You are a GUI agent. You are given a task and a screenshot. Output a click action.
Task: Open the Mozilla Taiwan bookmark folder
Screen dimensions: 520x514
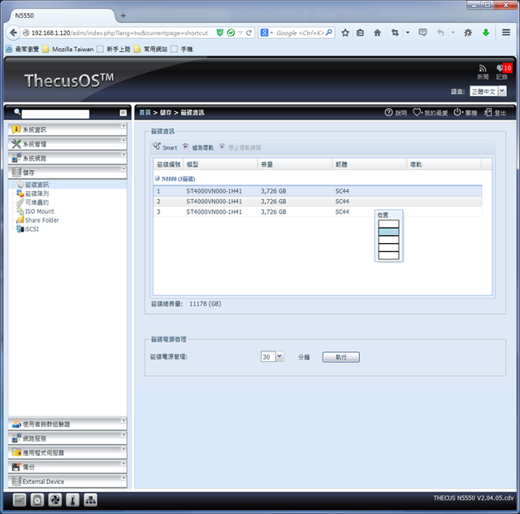pyautogui.click(x=68, y=49)
